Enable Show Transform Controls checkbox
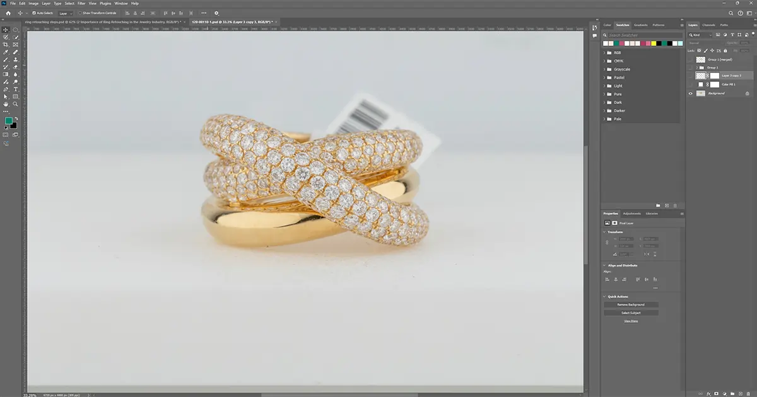Viewport: 757px width, 397px height. coord(80,13)
